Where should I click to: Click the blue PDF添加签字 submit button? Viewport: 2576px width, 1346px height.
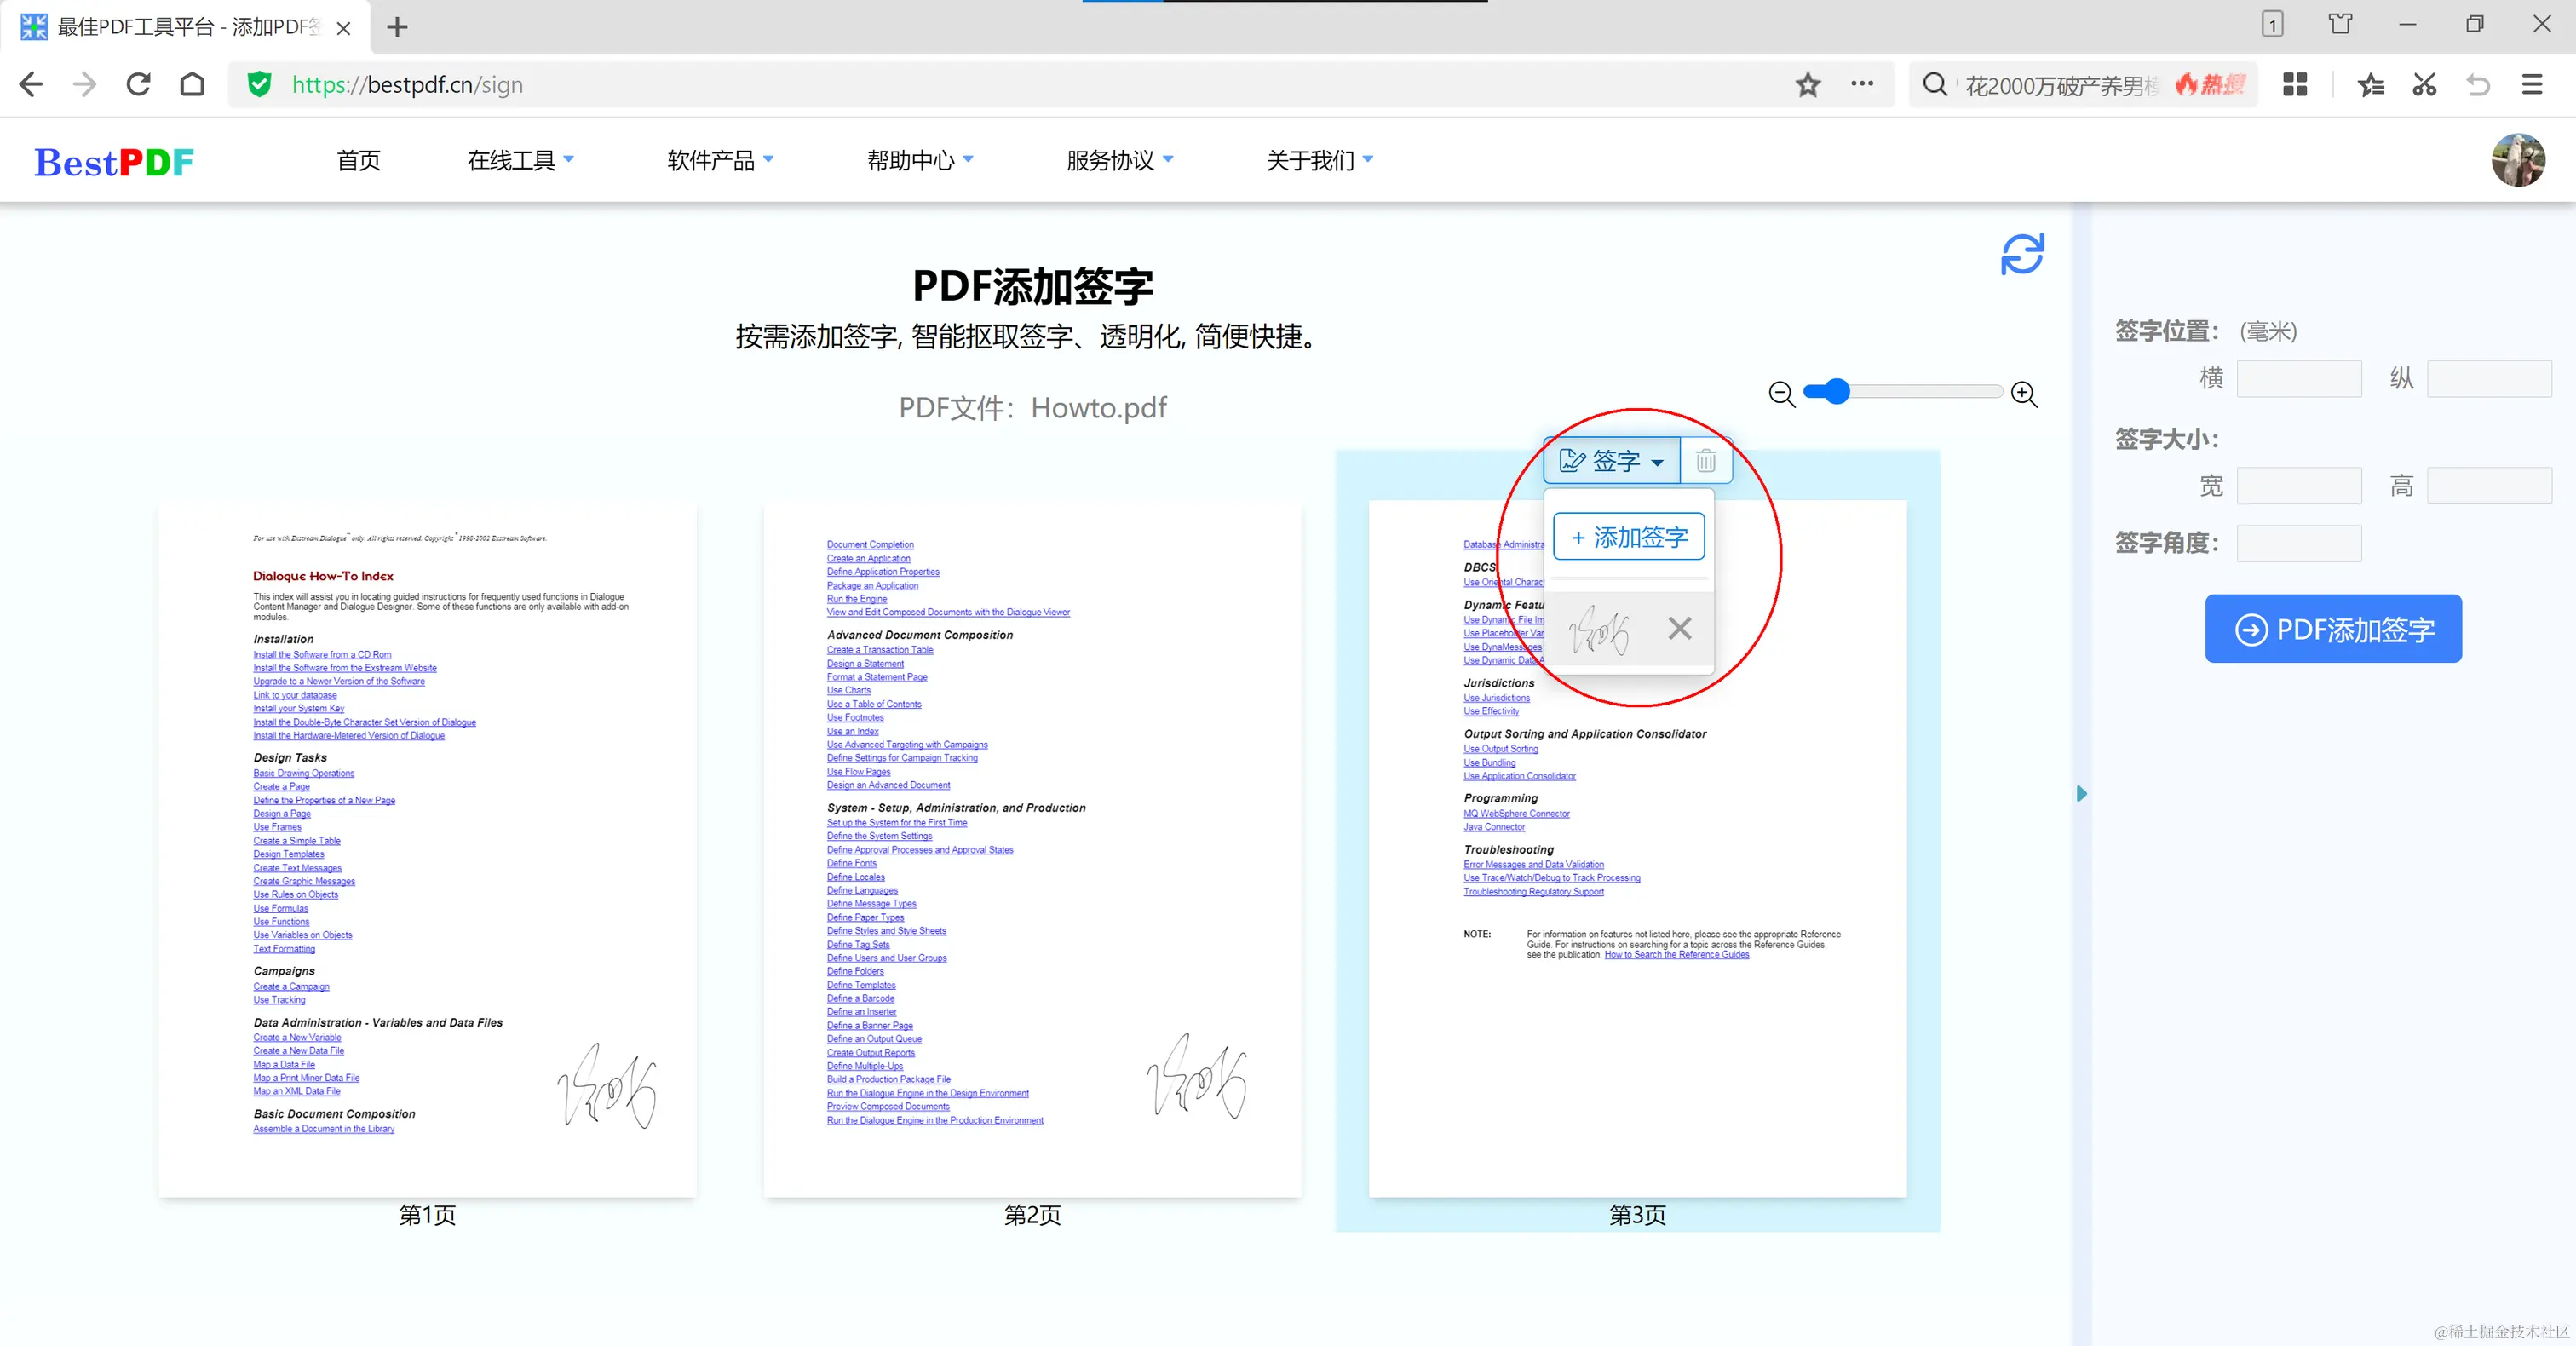pyautogui.click(x=2332, y=629)
